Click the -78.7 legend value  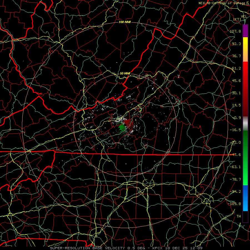235,179
